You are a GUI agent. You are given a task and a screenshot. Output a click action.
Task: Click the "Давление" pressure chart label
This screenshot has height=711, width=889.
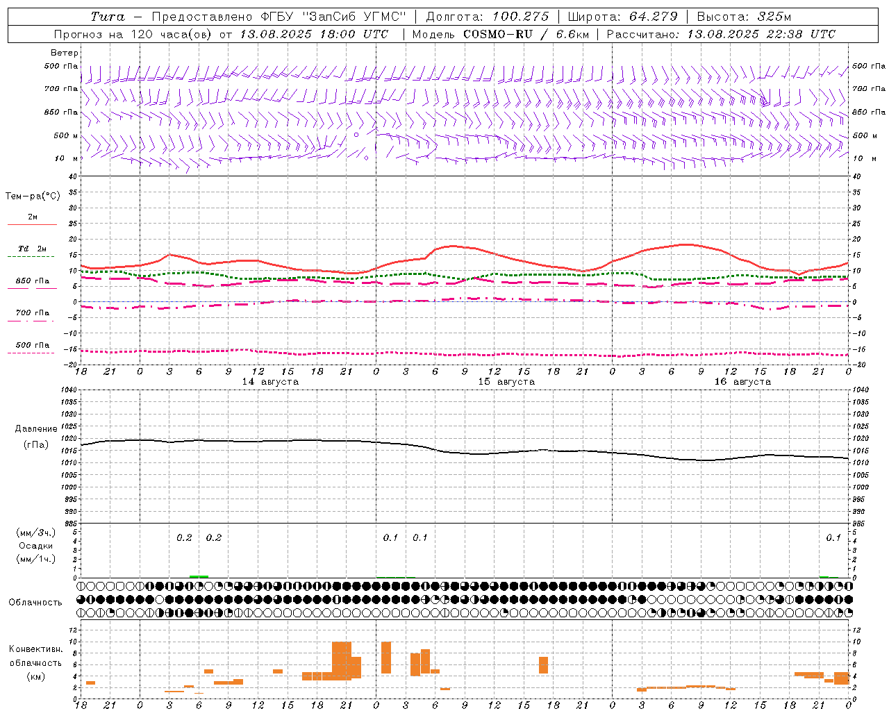pos(36,429)
